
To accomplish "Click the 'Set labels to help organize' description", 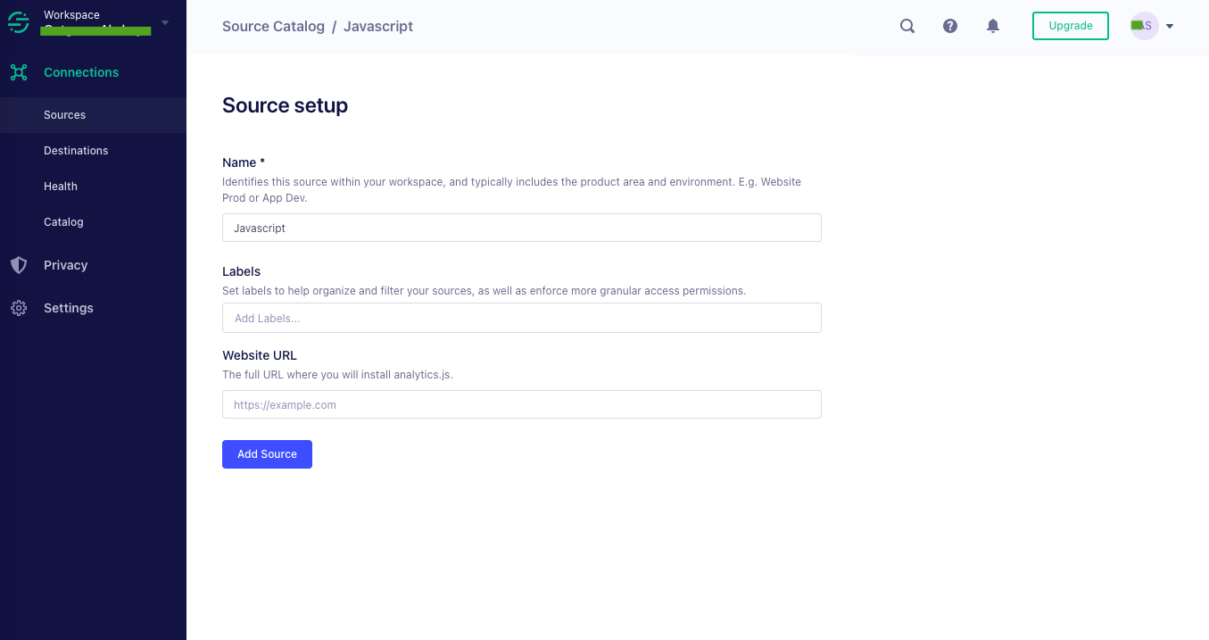I will coord(484,291).
